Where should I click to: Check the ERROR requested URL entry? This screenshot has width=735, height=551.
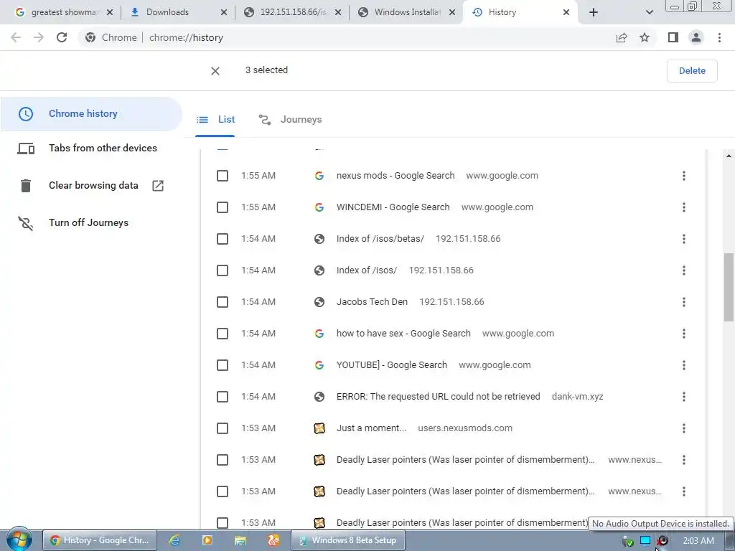tap(223, 397)
